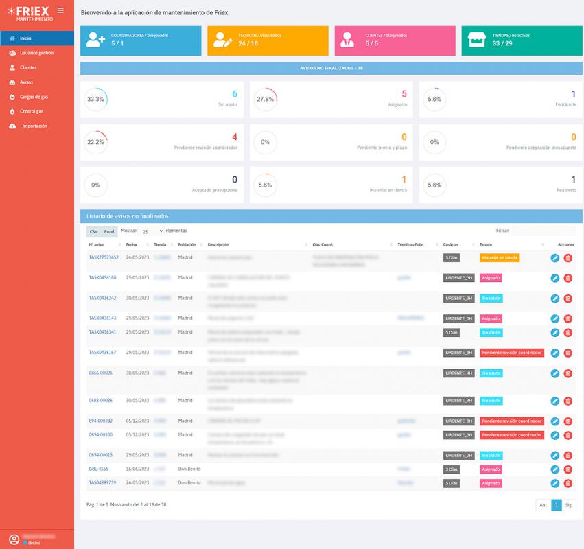Go to next page with Sig.
The height and width of the screenshot is (549, 584).
[568, 505]
